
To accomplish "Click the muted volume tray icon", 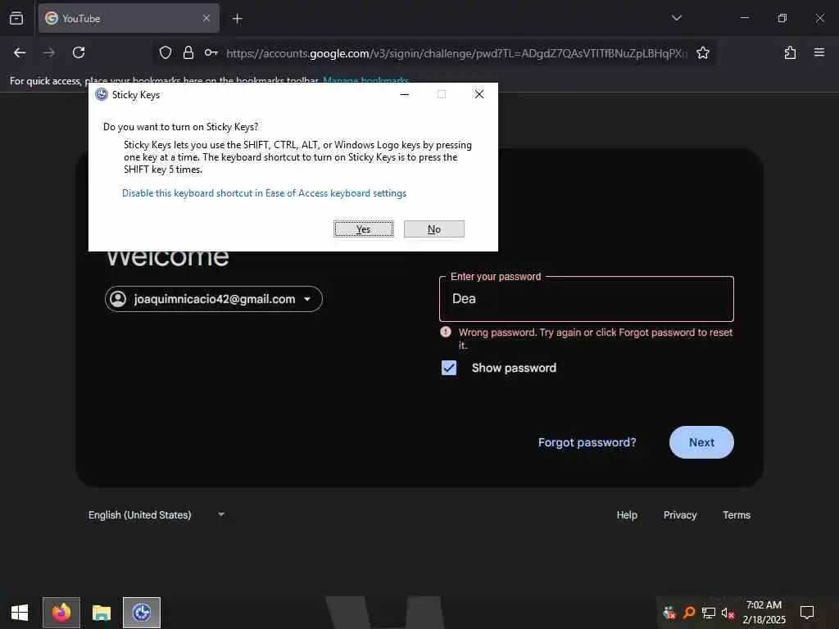I will (x=728, y=613).
